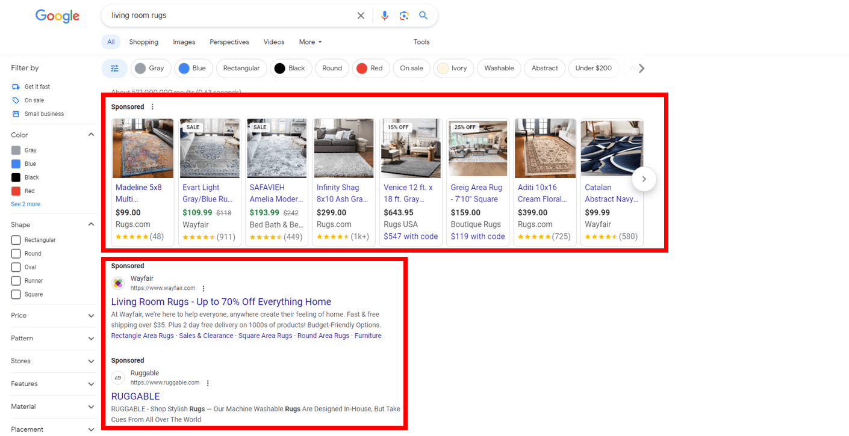Screen dimensions: 849x436
Task: Apply the Gray filter chip
Action: [x=151, y=69]
